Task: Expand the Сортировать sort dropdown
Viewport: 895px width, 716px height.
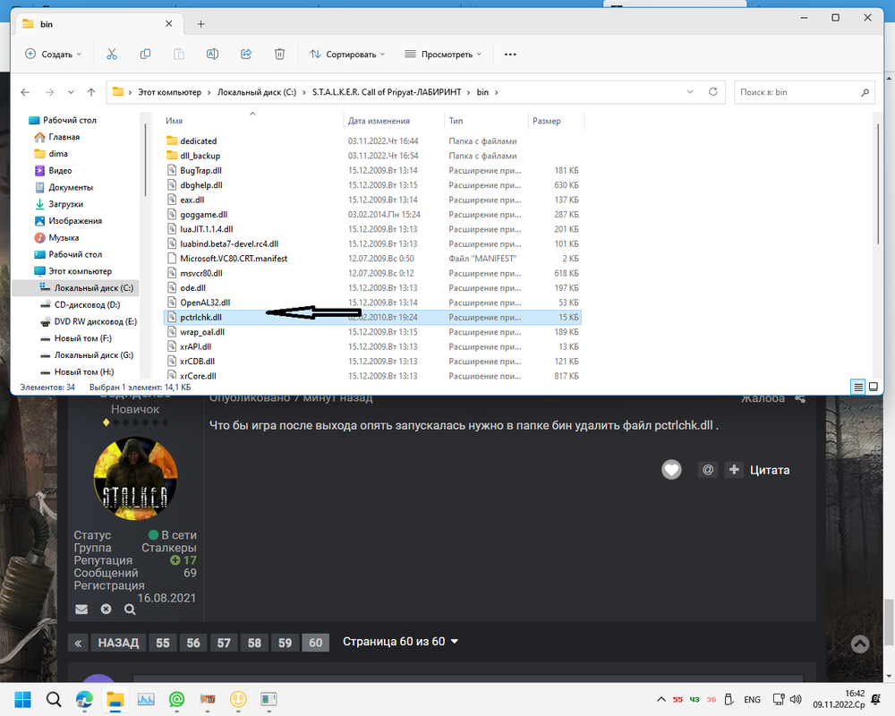Action: coord(347,55)
